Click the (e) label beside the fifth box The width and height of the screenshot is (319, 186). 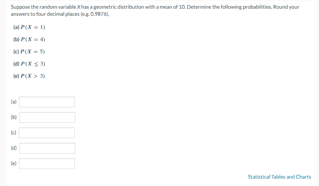(14, 163)
